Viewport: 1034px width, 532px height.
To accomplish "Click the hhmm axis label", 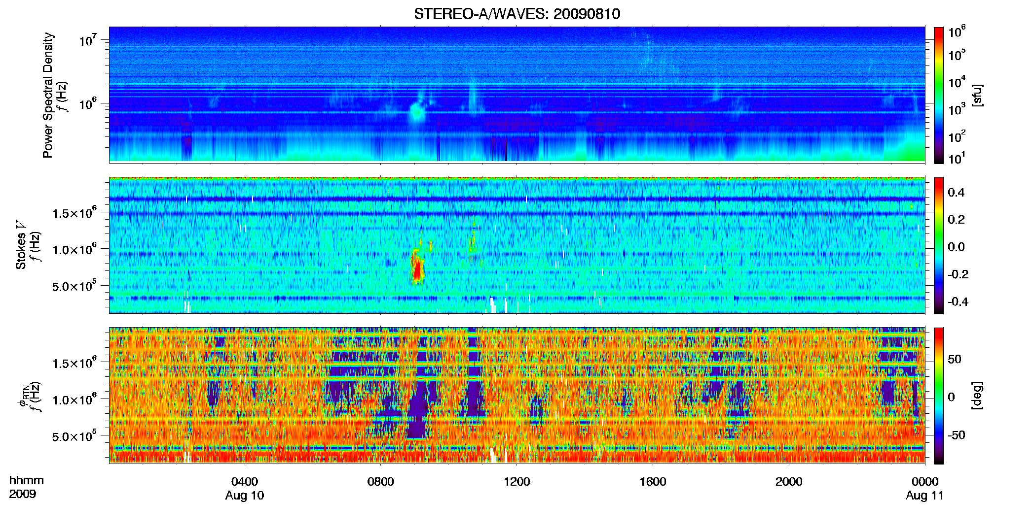I will point(26,481).
